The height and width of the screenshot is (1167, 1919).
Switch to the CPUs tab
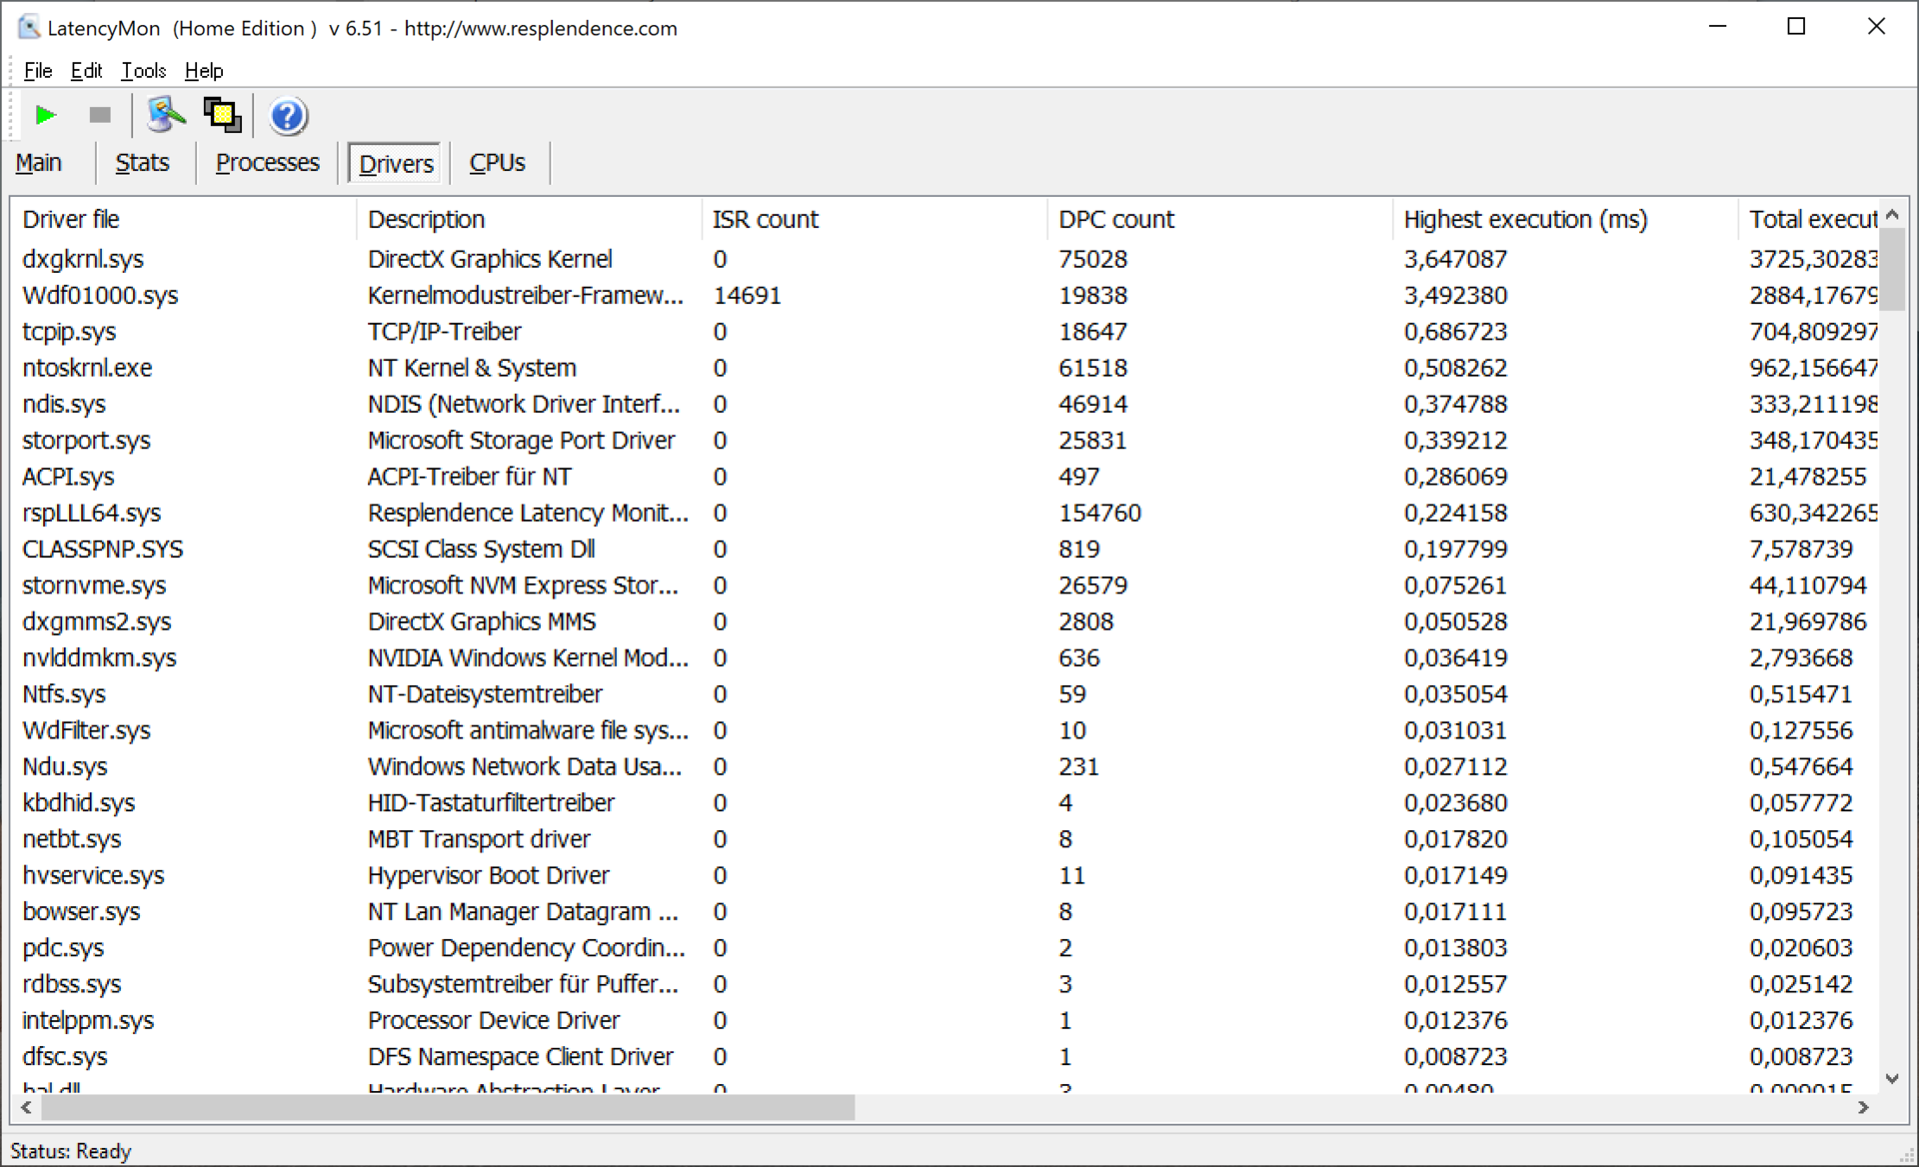497,163
